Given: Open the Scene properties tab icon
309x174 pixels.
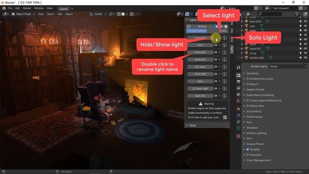Looking at the screenshot, I should click(239, 95).
